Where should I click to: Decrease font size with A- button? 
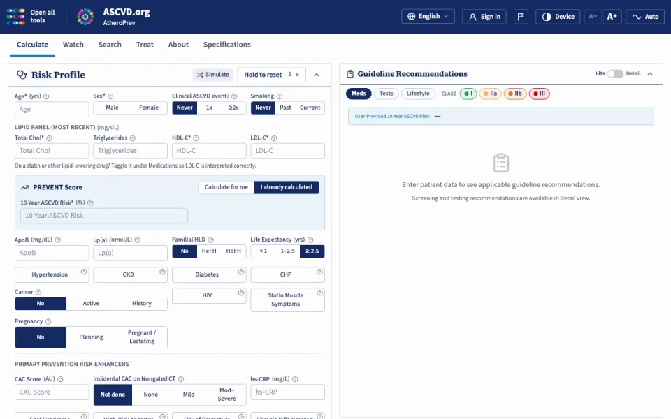593,17
